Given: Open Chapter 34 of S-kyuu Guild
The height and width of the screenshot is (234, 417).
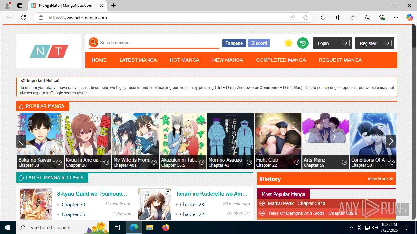Looking at the screenshot, I should (74, 204).
